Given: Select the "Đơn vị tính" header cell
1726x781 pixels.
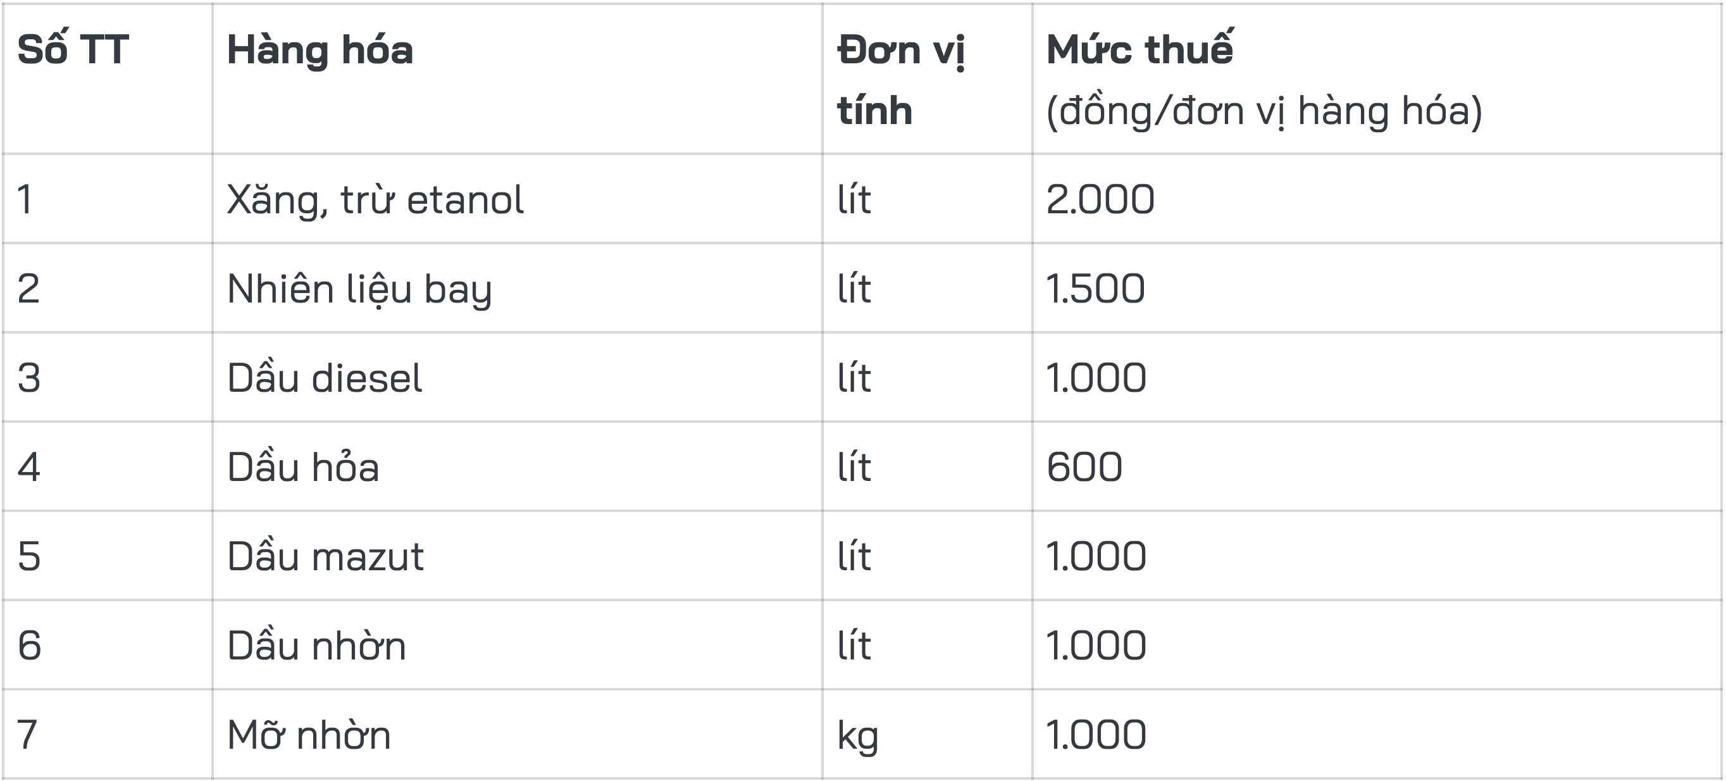Looking at the screenshot, I should pos(900,79).
